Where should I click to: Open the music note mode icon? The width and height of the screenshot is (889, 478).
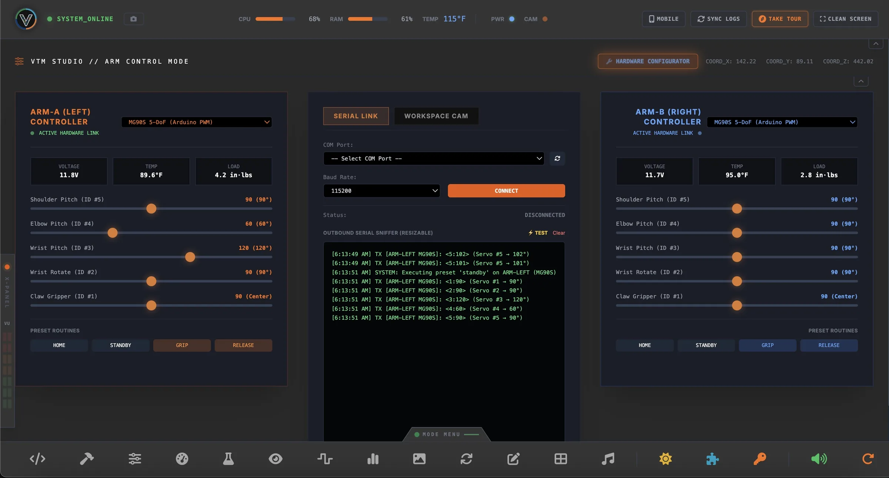tap(608, 459)
